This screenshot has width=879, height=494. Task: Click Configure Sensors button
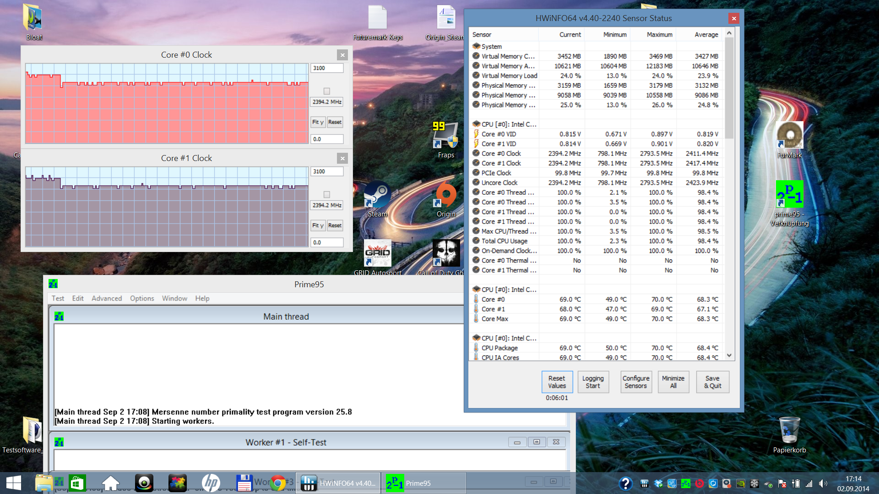636,382
